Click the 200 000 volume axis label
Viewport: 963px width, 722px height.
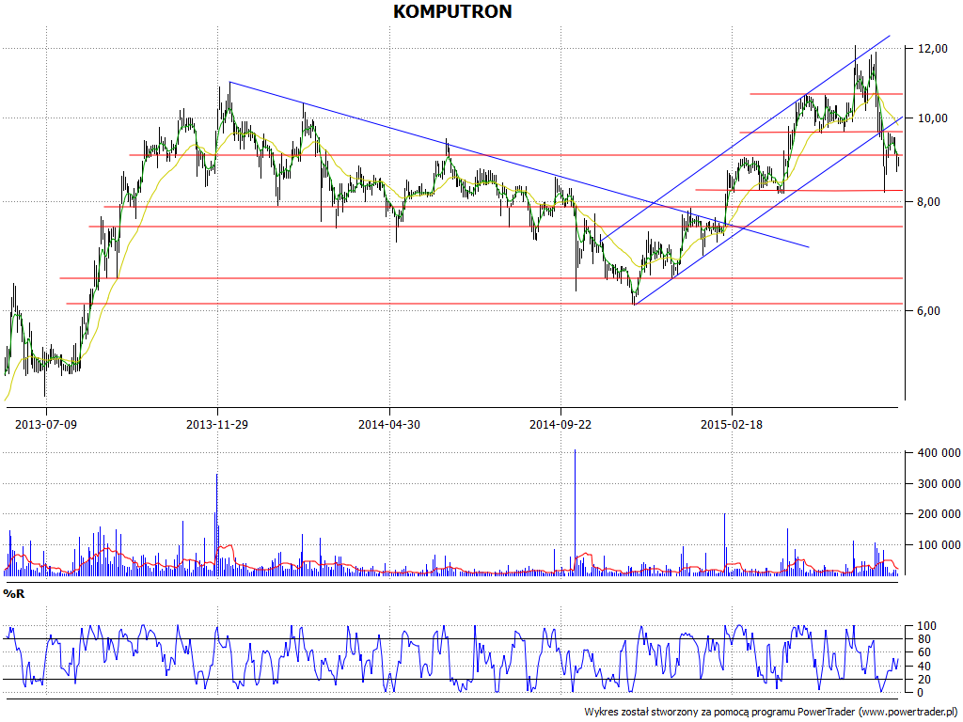(x=939, y=514)
